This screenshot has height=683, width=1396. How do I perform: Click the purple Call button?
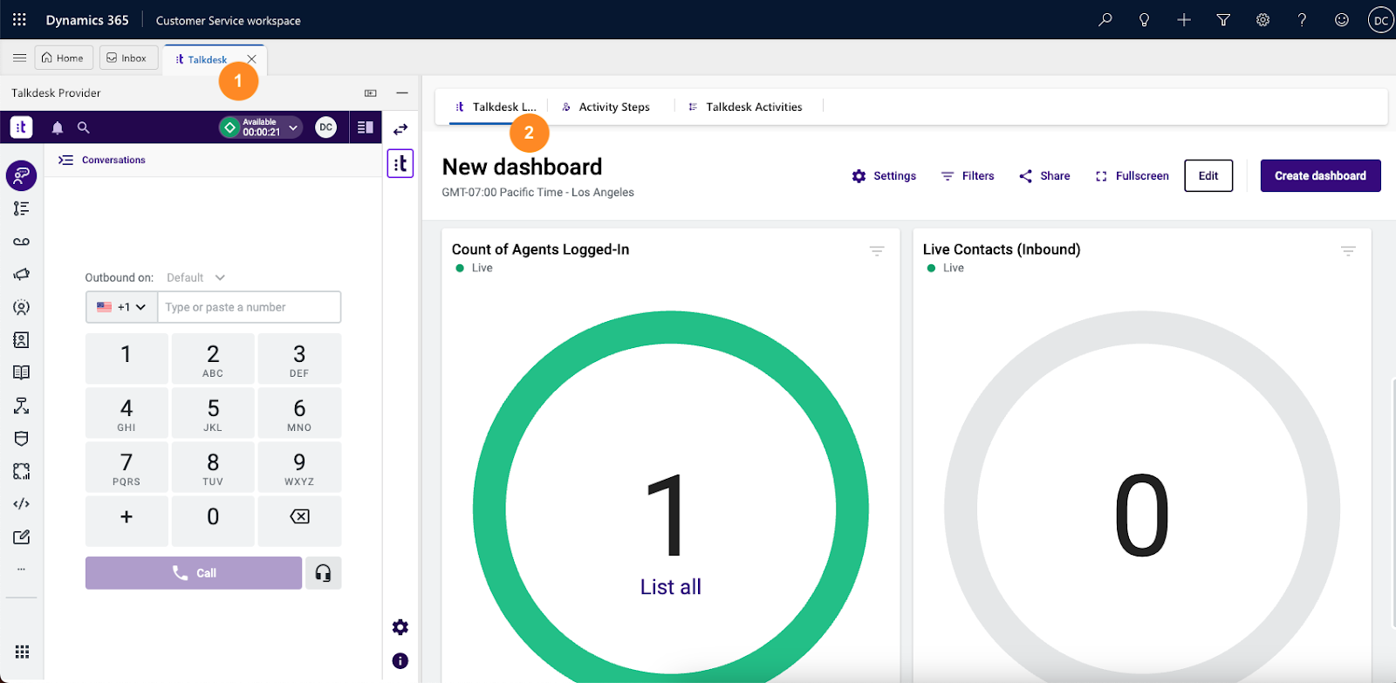click(194, 573)
